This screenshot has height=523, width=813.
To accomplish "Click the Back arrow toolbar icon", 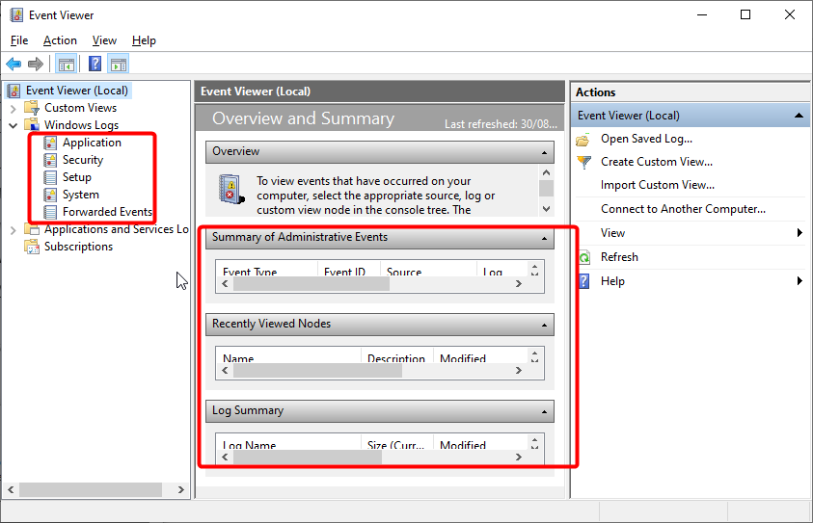I will point(14,65).
